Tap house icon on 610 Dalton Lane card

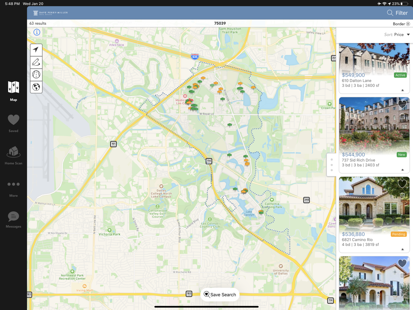pyautogui.click(x=402, y=91)
